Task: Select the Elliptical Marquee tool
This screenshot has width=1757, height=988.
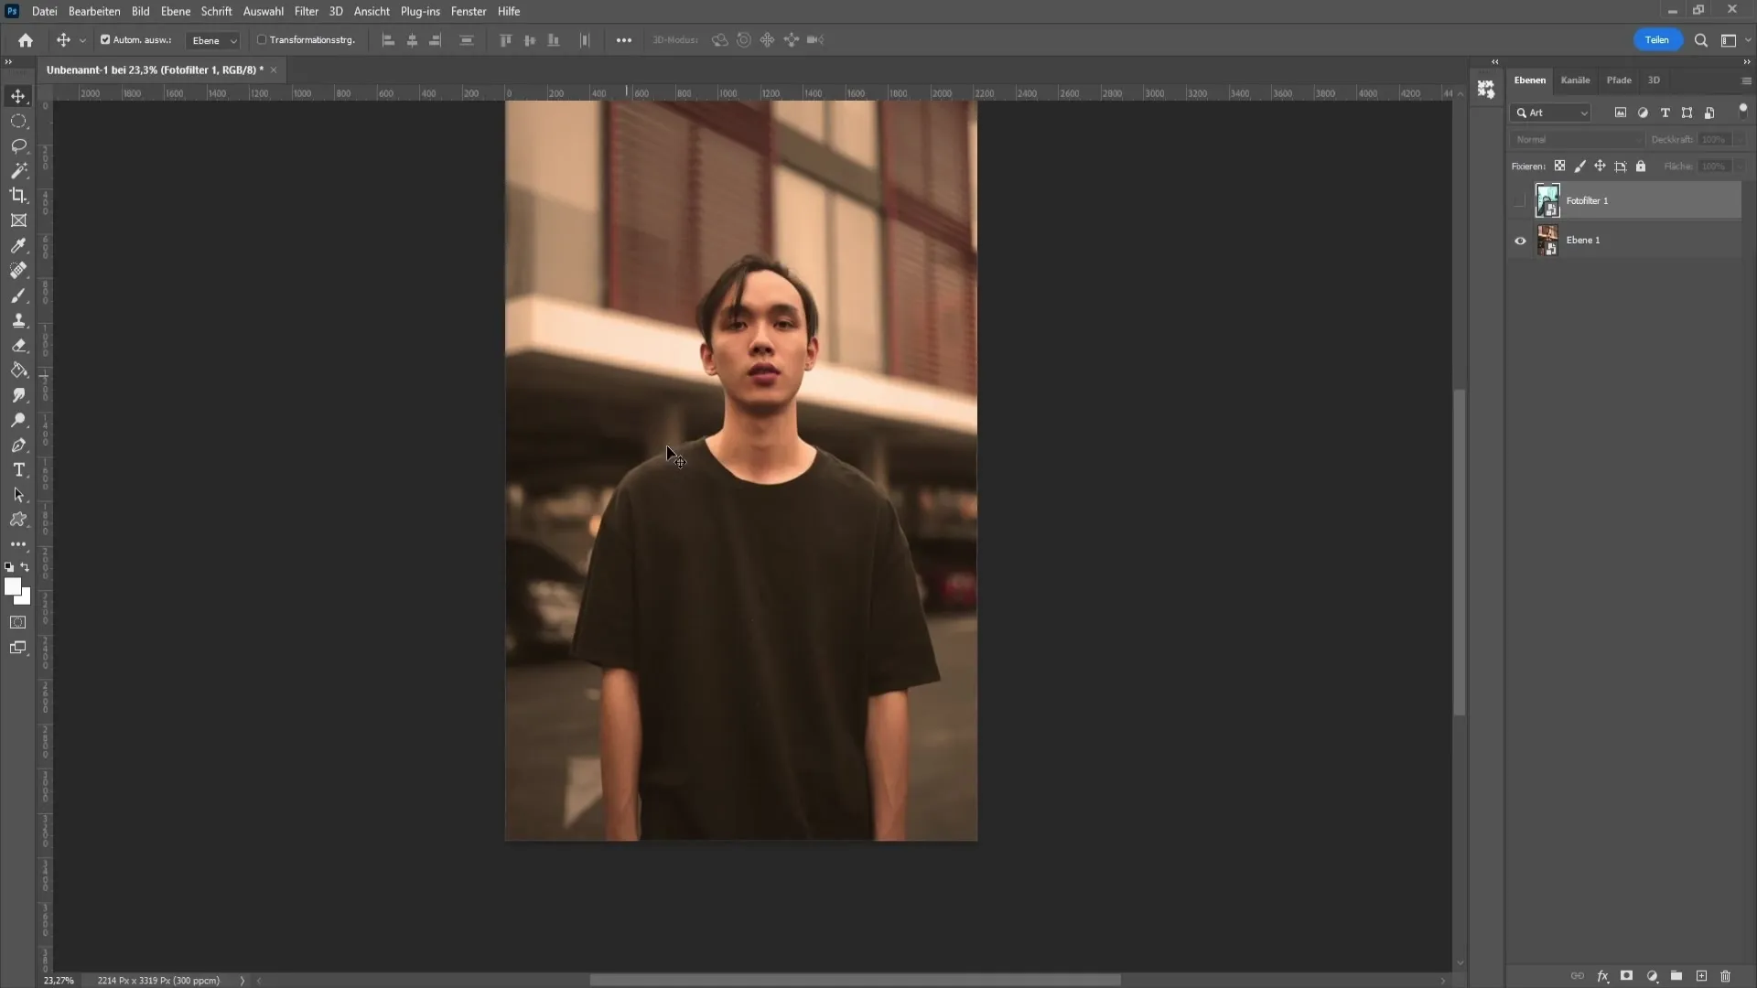Action: pos(18,121)
